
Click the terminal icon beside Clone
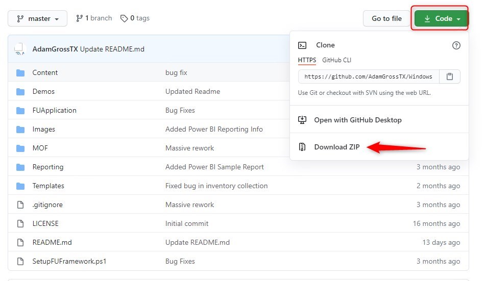302,45
